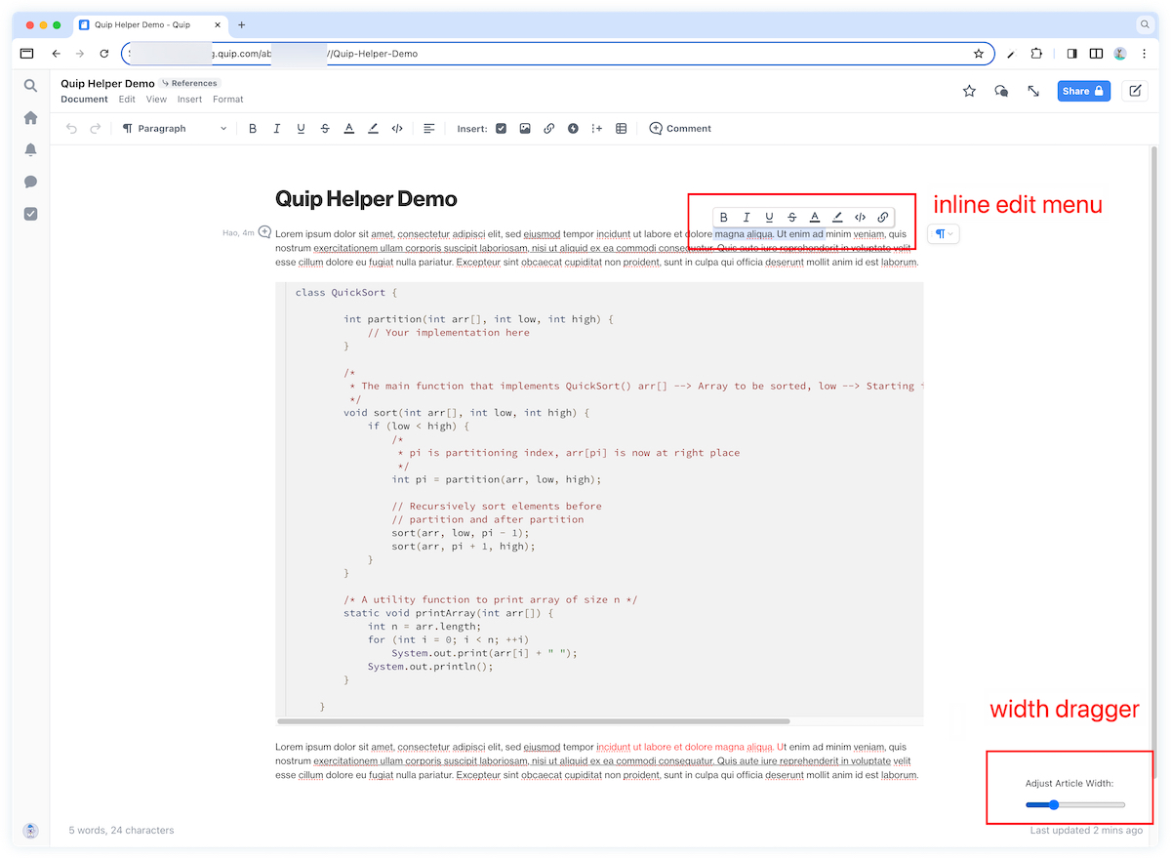Insert a table using the spreadsheet icon
Screen dimensions: 1171x859
(621, 129)
